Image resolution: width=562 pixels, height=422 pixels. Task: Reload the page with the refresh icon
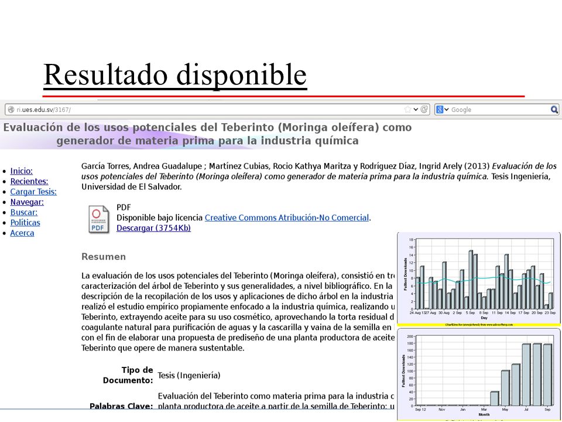(424, 110)
